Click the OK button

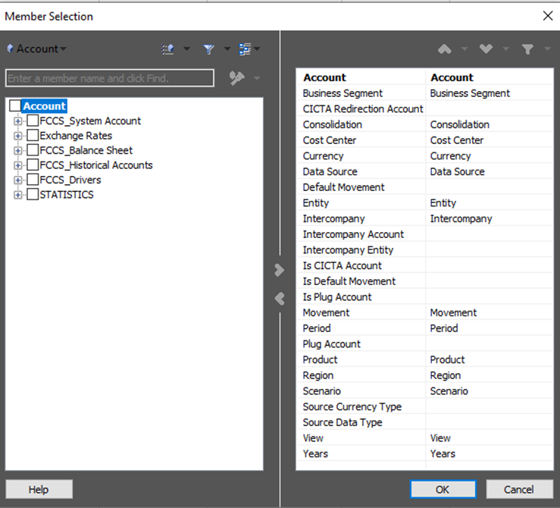443,489
